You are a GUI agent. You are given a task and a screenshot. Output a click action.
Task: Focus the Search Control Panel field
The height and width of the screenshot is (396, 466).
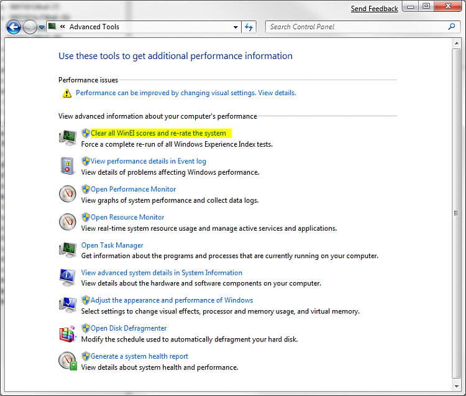[x=362, y=27]
